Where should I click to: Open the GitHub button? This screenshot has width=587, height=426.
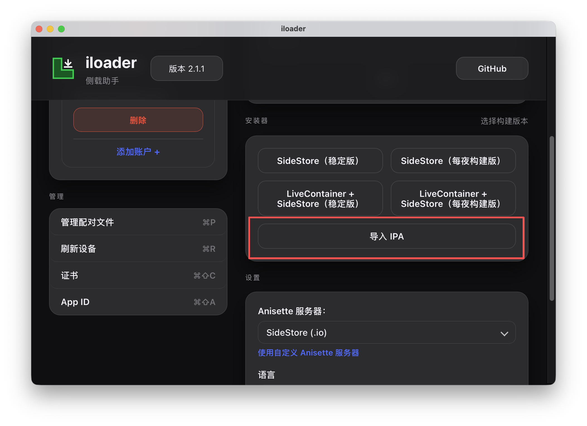pos(492,69)
